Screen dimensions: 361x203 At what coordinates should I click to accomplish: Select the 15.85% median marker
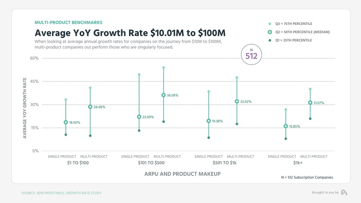286,126
